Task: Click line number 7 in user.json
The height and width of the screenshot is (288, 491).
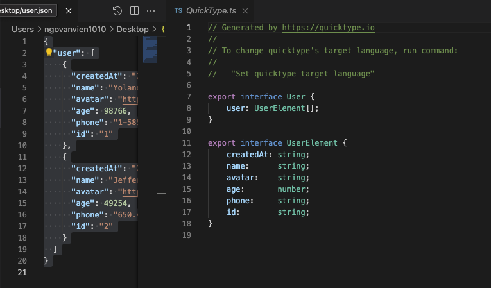Action: [x=24, y=111]
